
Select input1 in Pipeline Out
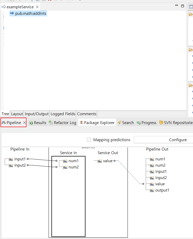161,172
